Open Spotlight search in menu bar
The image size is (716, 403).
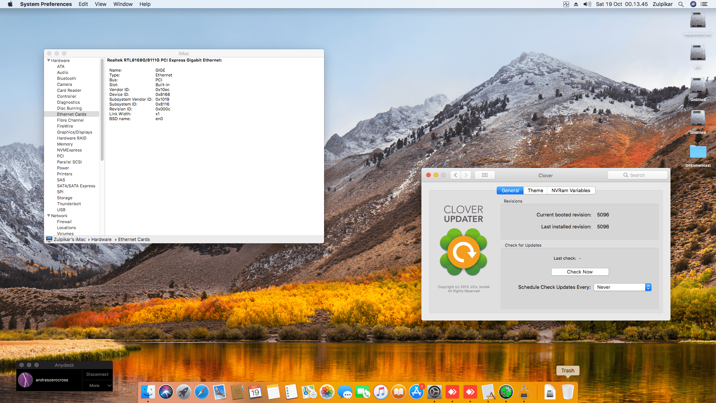coord(681,4)
